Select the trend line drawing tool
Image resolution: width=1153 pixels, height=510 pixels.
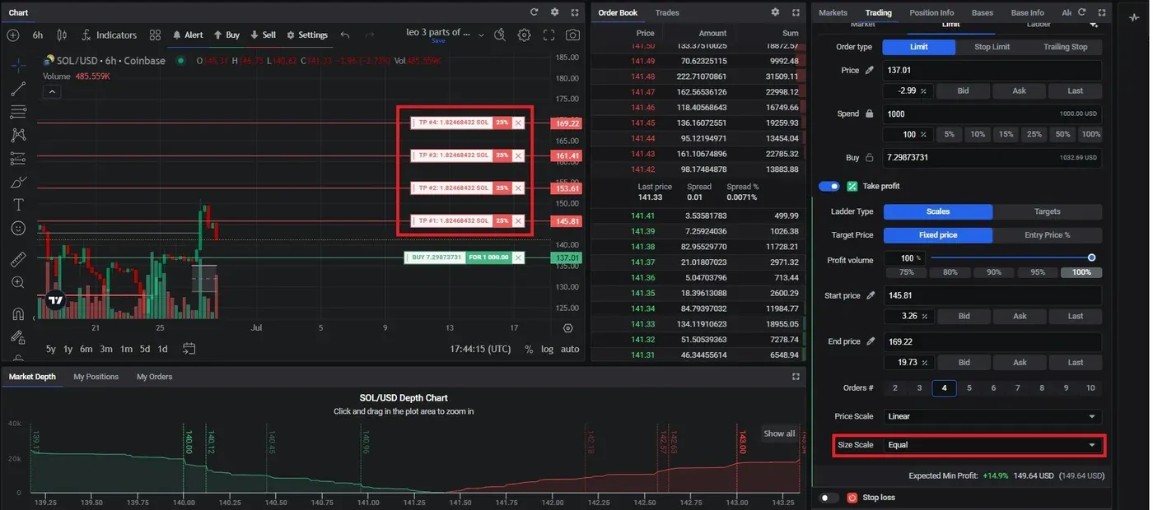18,89
